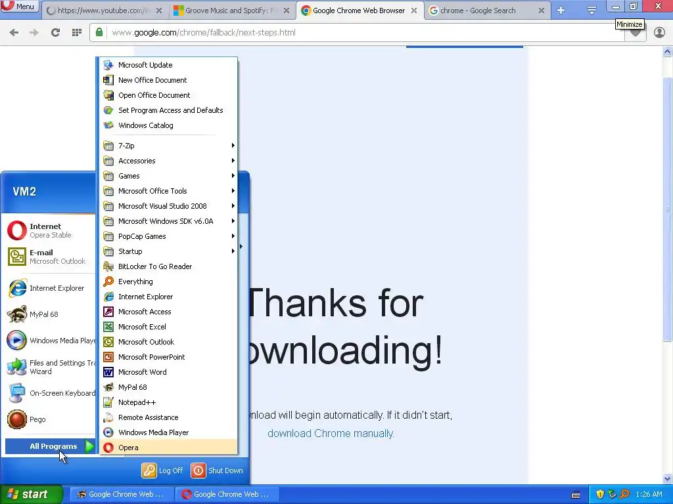Screen dimensions: 673x504
Task: Open a new browser tab
Action: pos(561,10)
